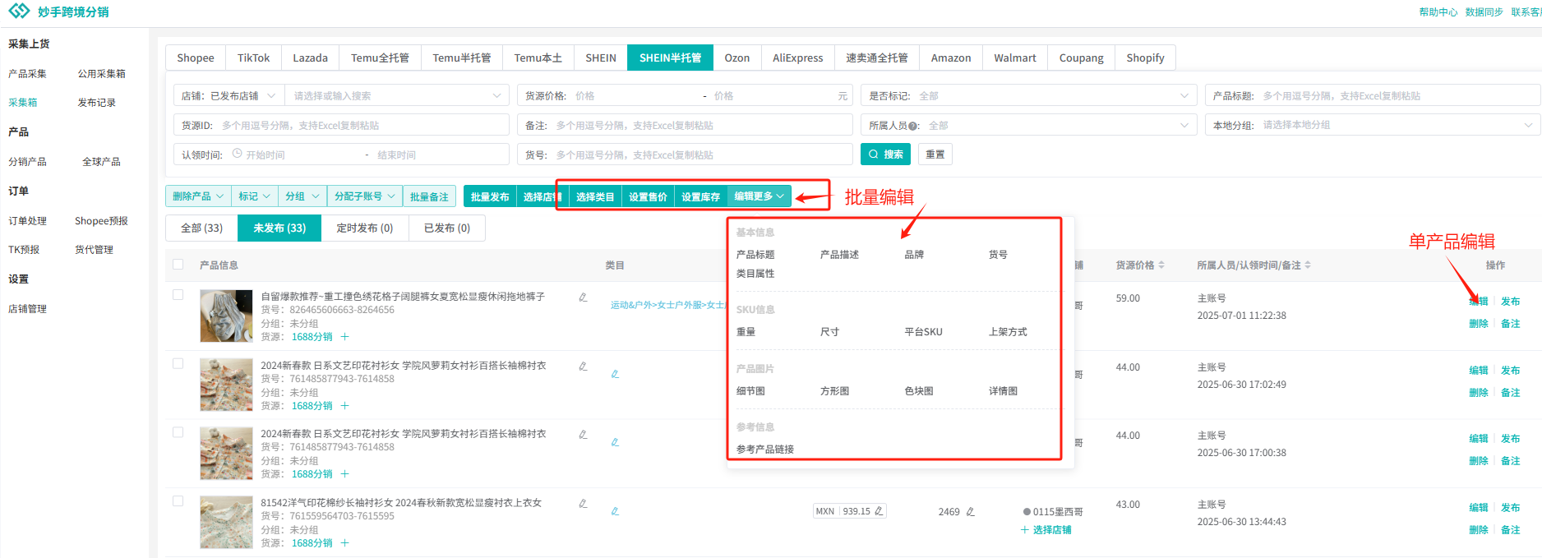Screen dimensions: 1542x558
Task: Click thumbnail of 自留爆款推荐 product
Action: pos(226,316)
